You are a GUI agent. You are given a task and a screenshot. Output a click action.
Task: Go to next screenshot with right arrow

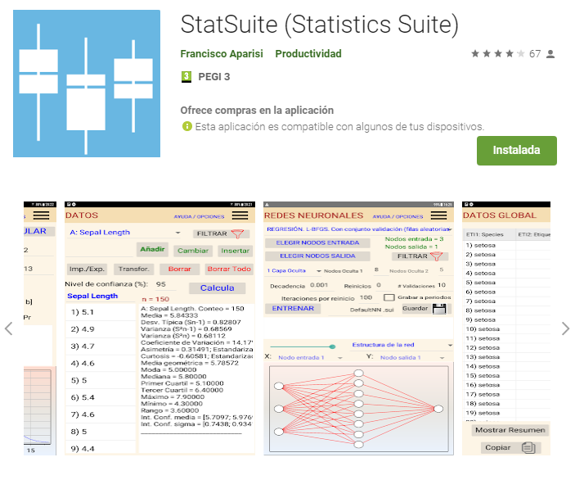(565, 328)
